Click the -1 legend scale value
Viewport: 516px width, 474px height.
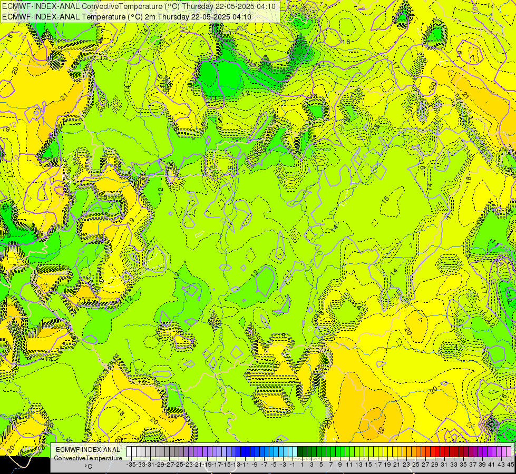coord(292,465)
